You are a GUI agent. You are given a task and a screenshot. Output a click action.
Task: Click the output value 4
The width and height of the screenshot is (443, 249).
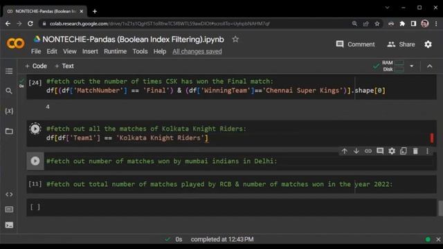click(48, 107)
